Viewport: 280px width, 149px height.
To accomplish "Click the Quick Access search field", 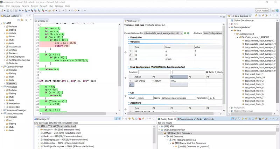I will tap(262, 11).
